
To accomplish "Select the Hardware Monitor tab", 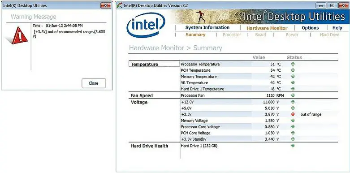I will [x=267, y=28].
